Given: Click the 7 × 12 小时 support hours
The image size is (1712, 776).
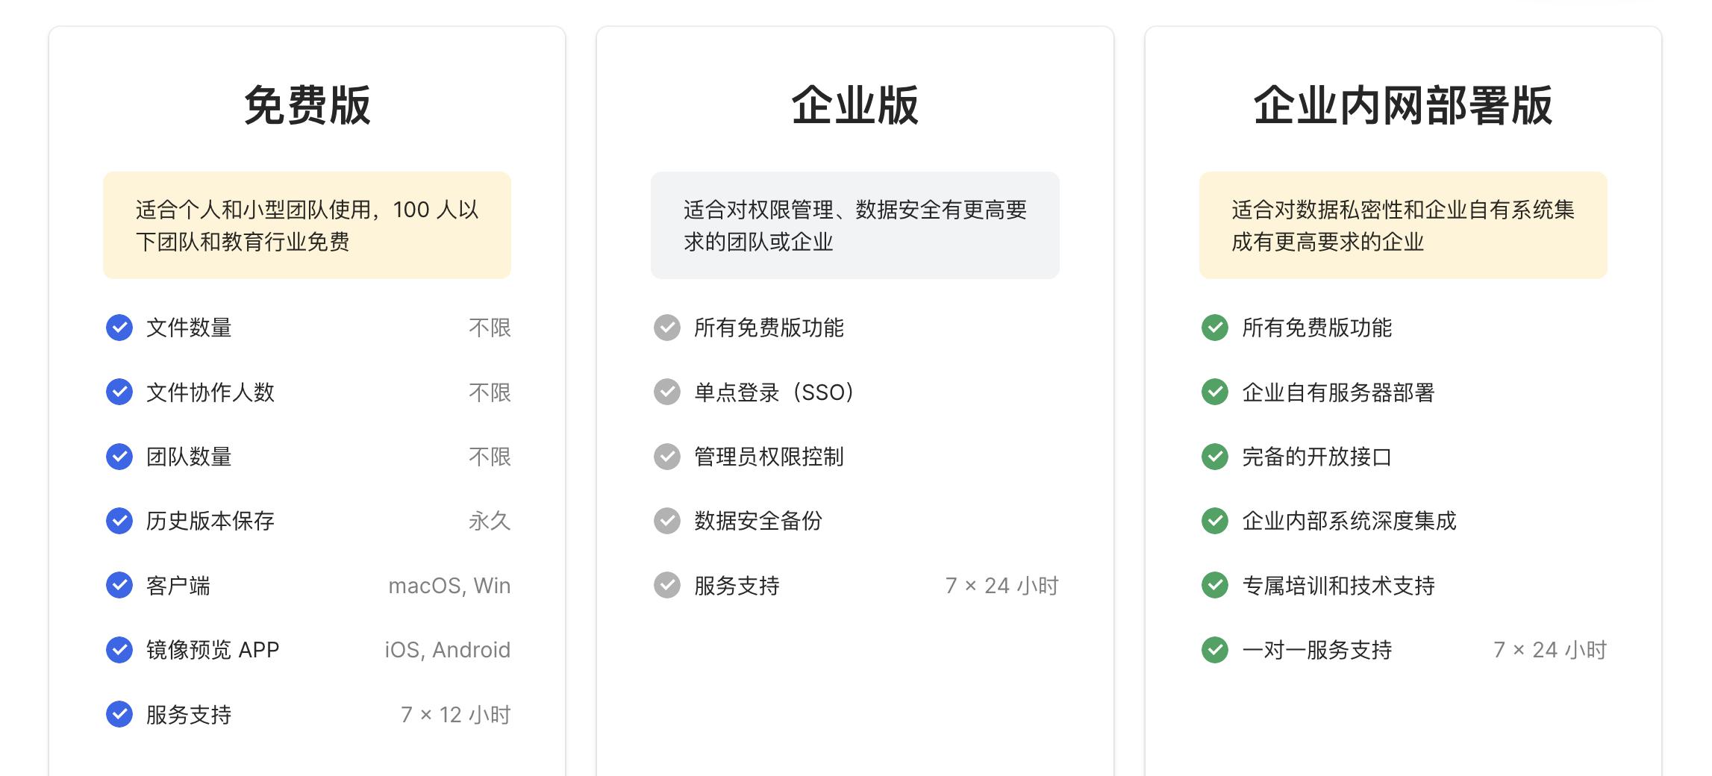Looking at the screenshot, I should pos(455,715).
